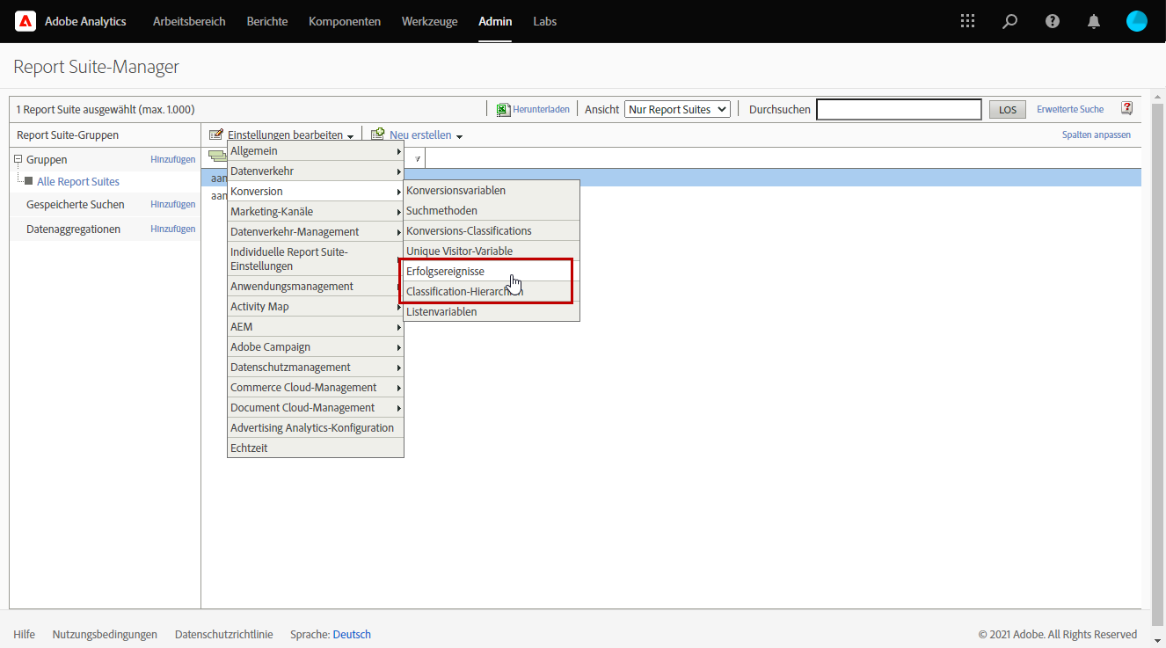Click Hinzufügen next to Gespeicherte Suchen

click(x=173, y=205)
